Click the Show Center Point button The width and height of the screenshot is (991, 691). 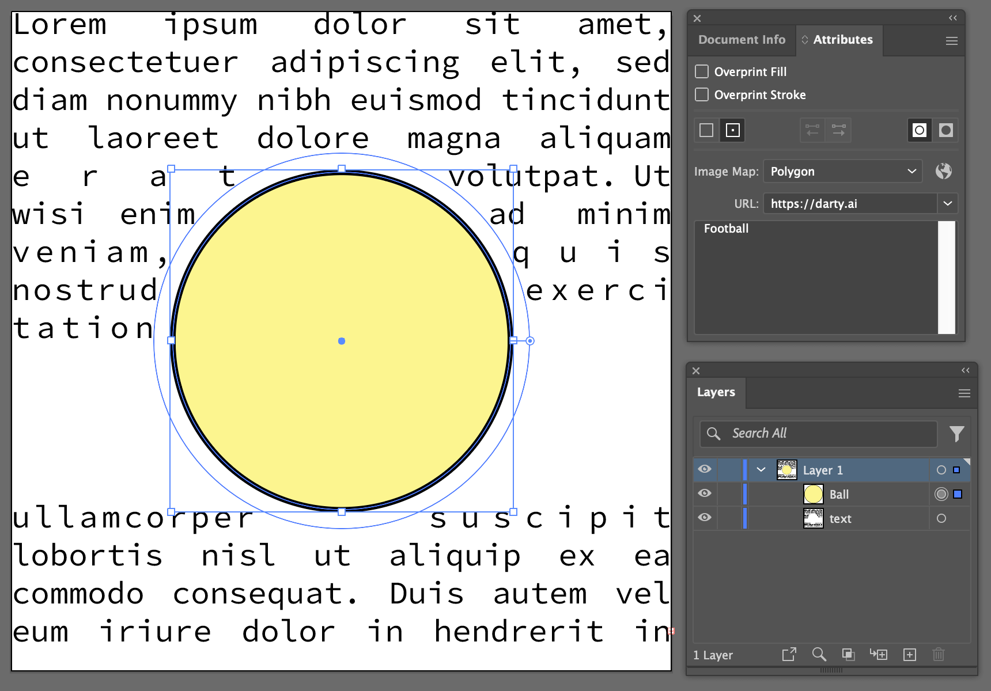click(732, 130)
